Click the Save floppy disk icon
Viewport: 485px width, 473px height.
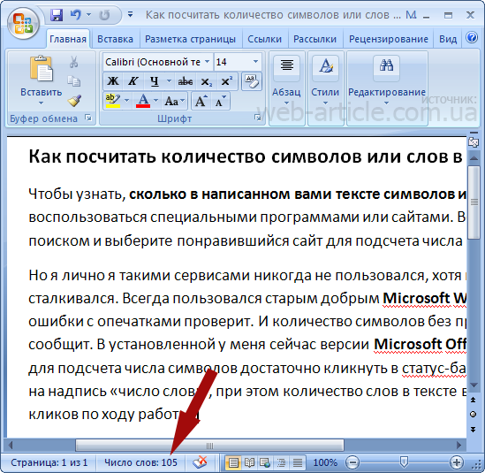pyautogui.click(x=57, y=14)
